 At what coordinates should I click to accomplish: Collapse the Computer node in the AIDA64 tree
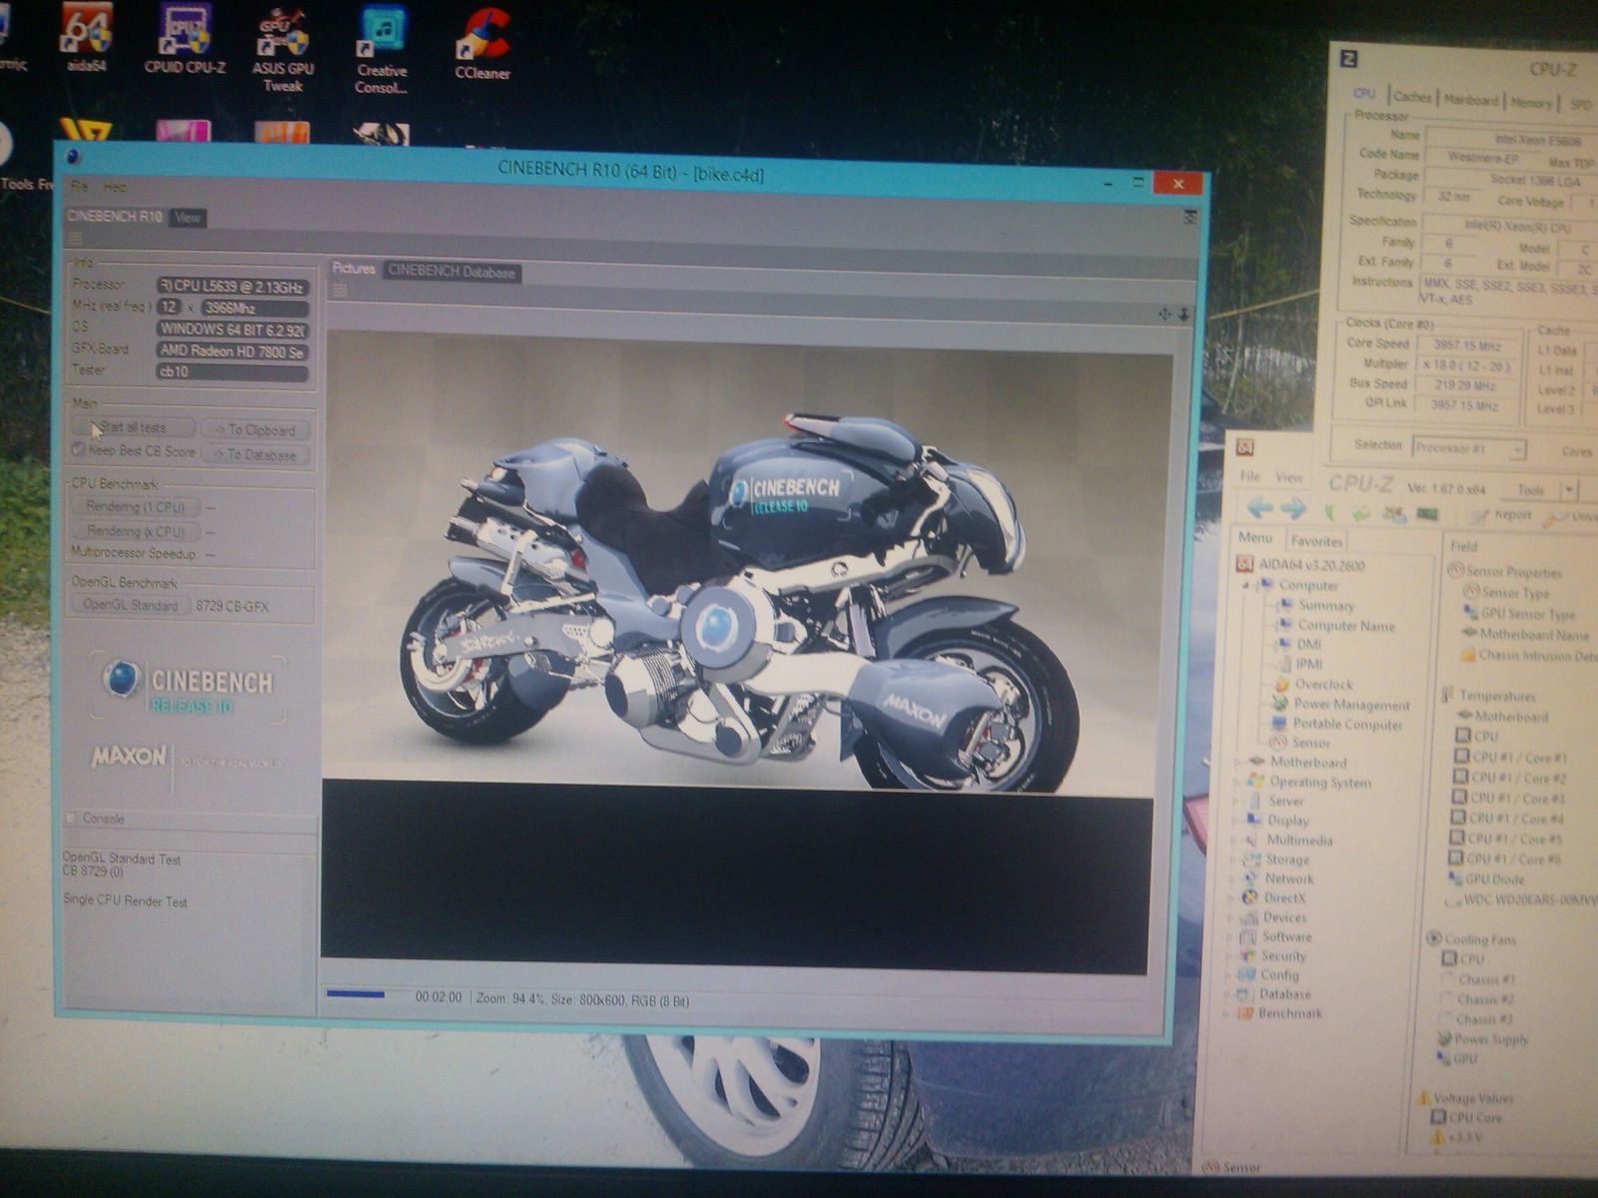tap(1245, 585)
